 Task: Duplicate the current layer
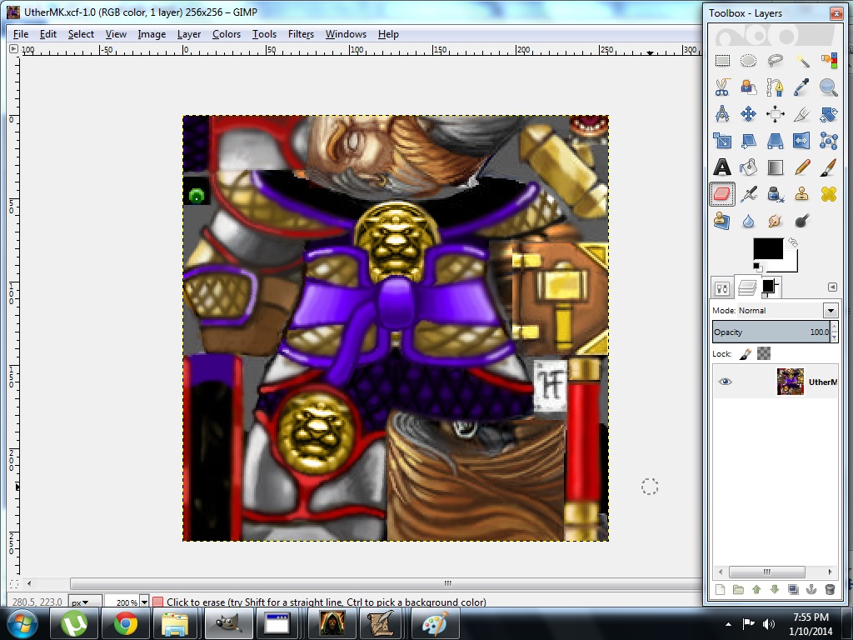point(793,589)
